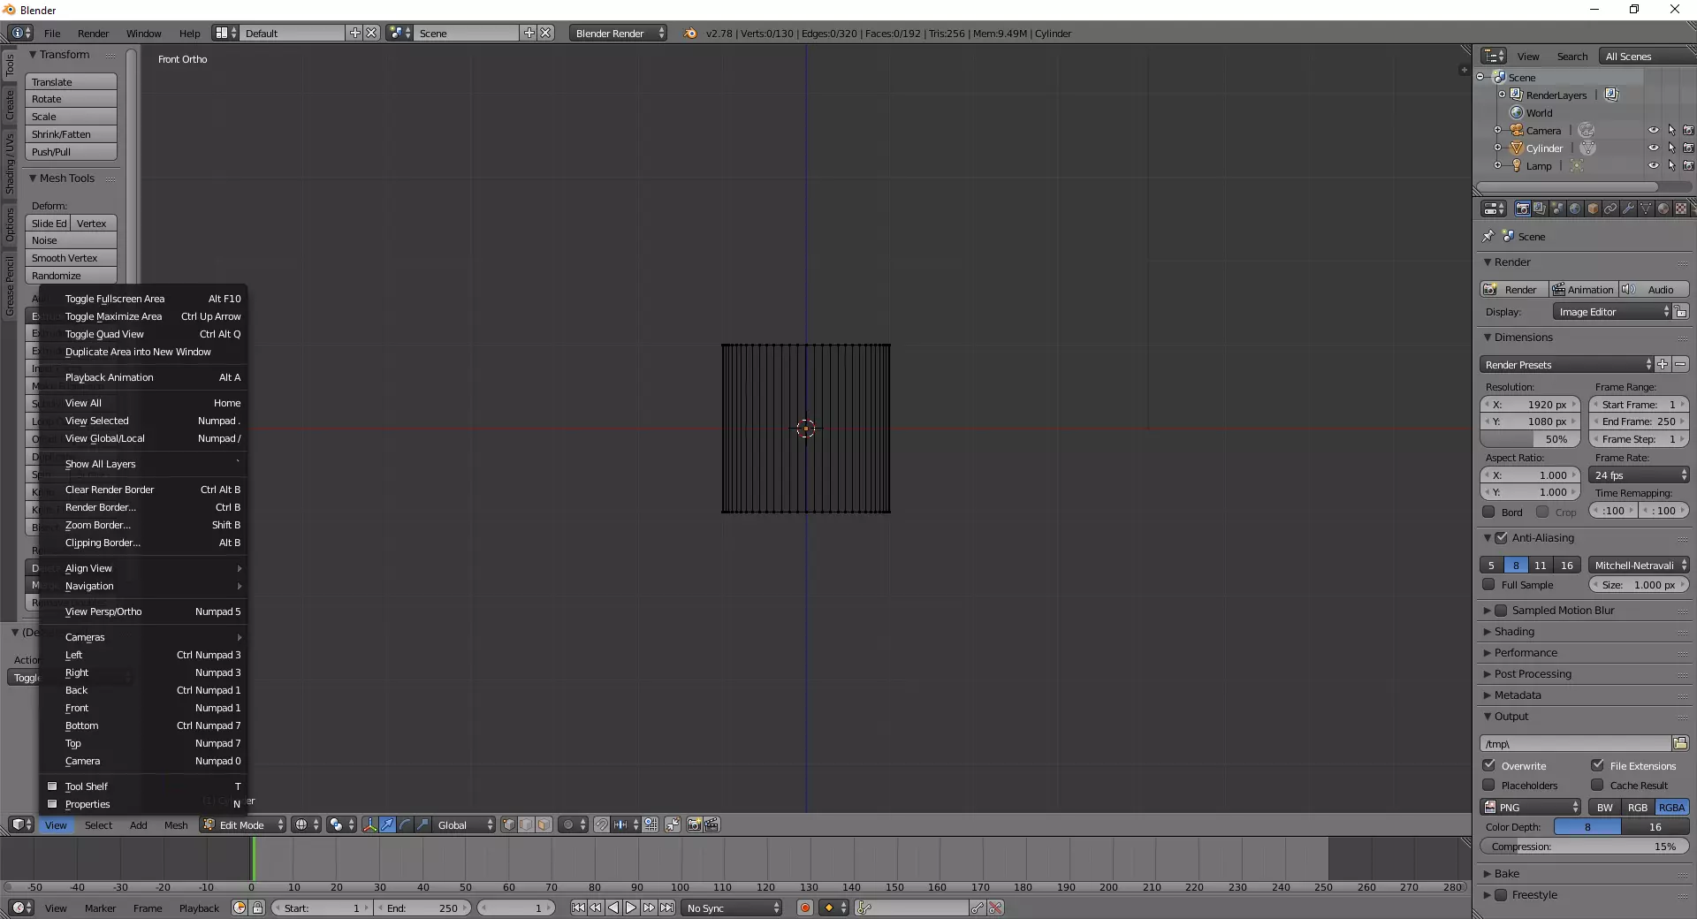The width and height of the screenshot is (1697, 919).
Task: Uncheck File Extensions checkbox
Action: (x=1598, y=765)
